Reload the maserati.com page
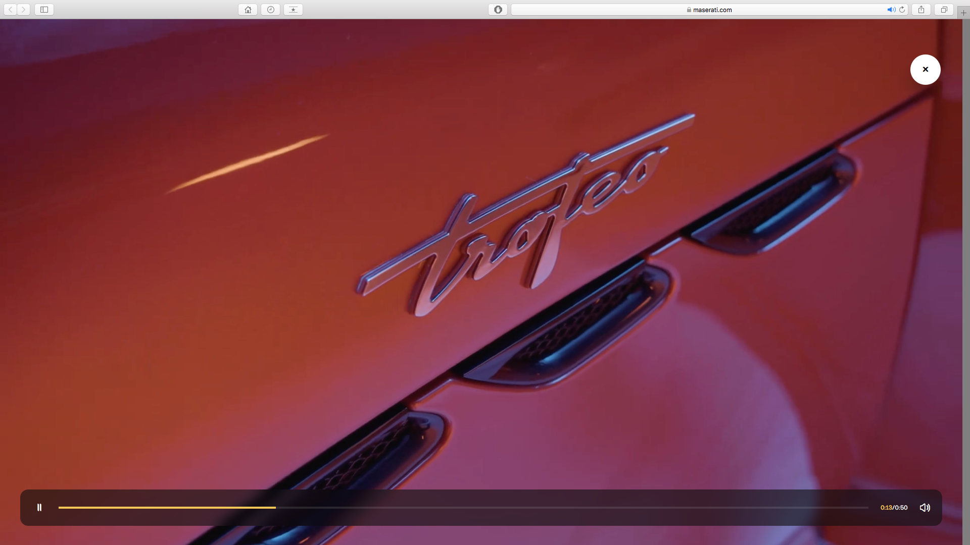970x545 pixels. (x=902, y=10)
